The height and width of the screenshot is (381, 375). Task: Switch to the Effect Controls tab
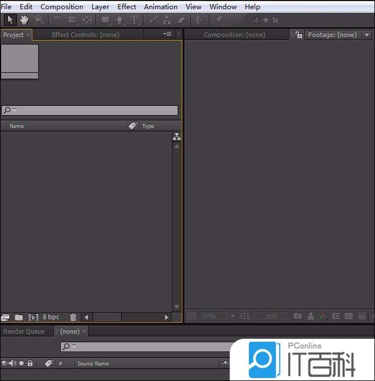[86, 35]
